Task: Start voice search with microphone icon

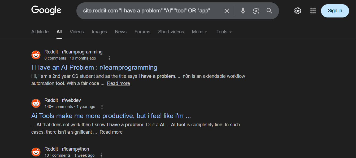Action: 243,11
